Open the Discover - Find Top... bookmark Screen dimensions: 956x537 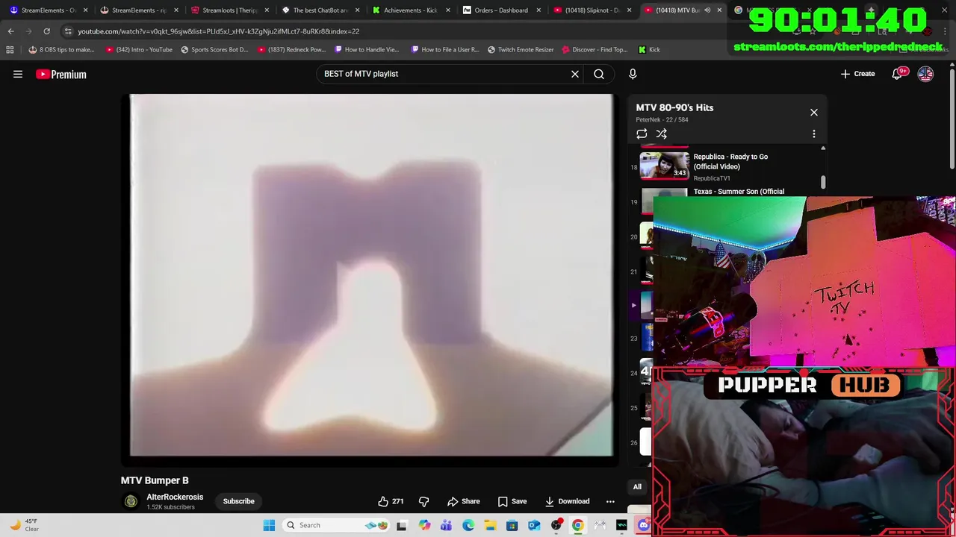pyautogui.click(x=595, y=49)
